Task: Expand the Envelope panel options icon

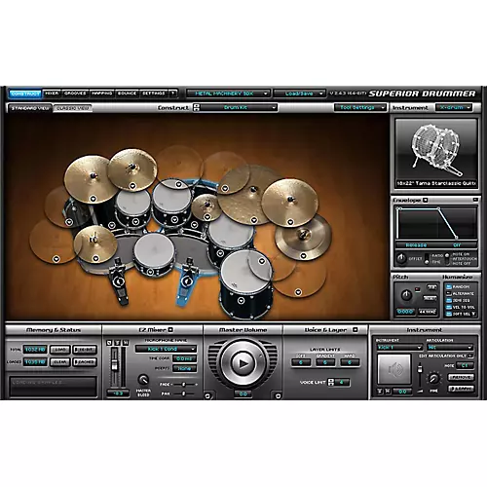Action: click(x=426, y=201)
